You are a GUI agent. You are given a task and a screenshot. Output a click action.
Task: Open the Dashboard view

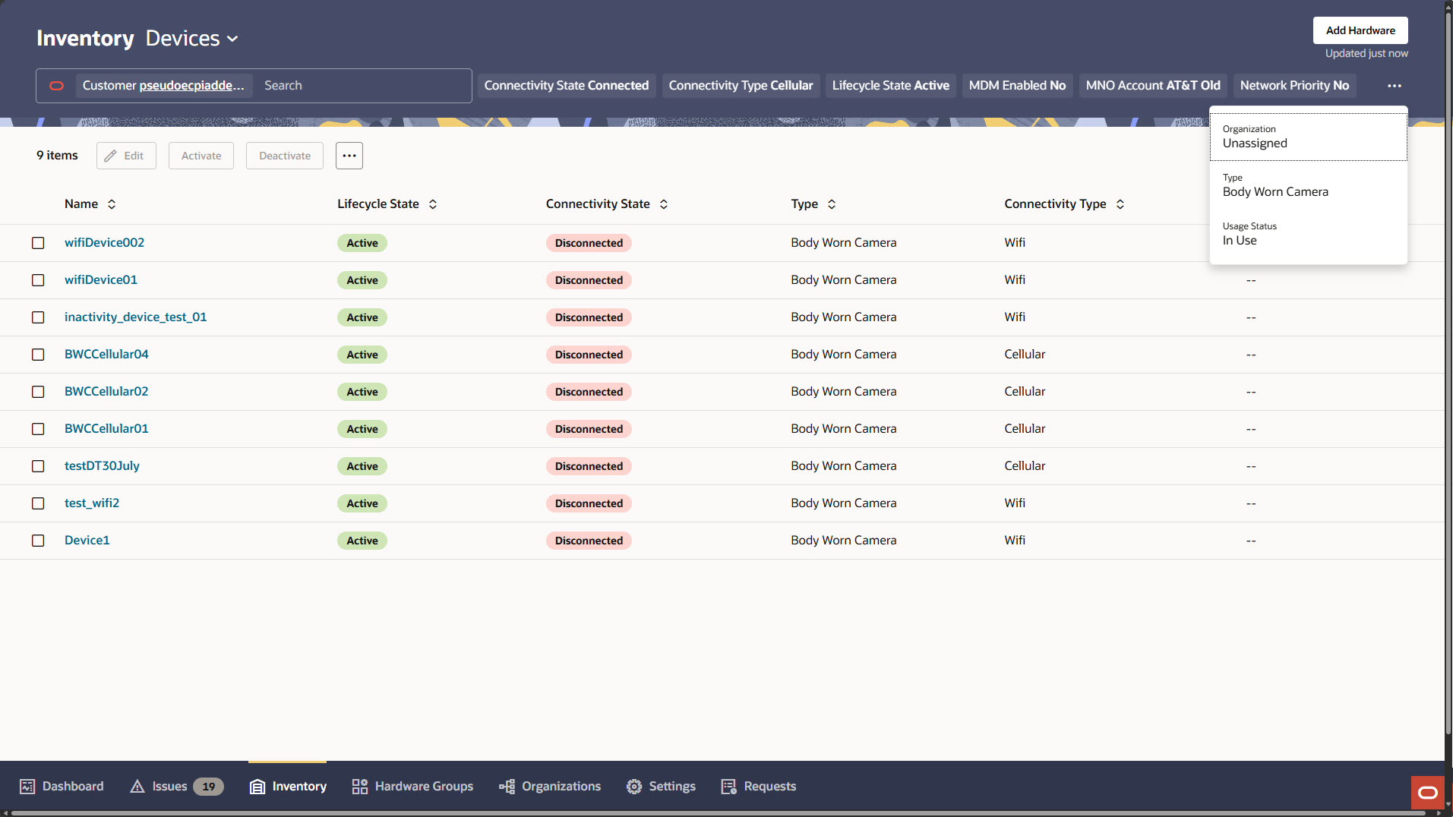[x=61, y=786]
